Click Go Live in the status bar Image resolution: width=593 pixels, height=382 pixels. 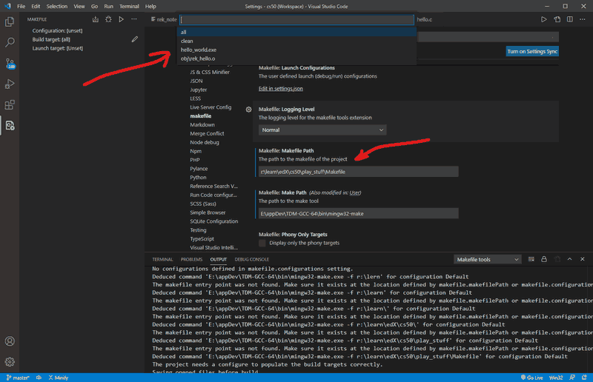[531, 378]
